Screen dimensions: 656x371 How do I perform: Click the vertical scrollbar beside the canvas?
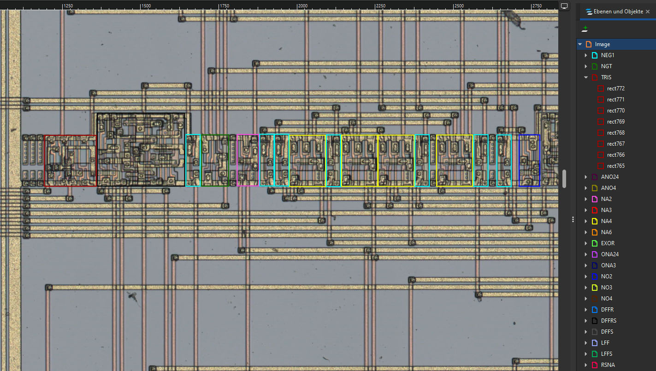tap(564, 179)
